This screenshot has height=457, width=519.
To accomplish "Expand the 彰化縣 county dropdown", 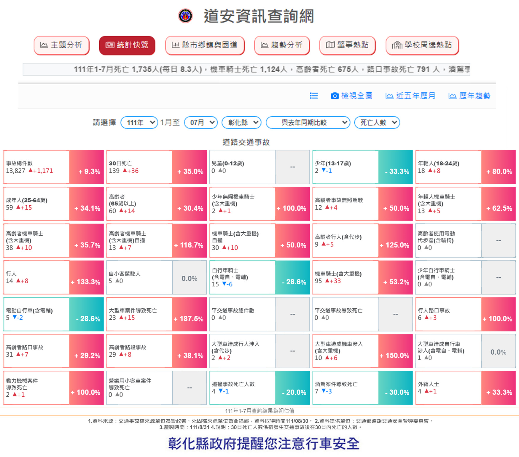I will 241,123.
